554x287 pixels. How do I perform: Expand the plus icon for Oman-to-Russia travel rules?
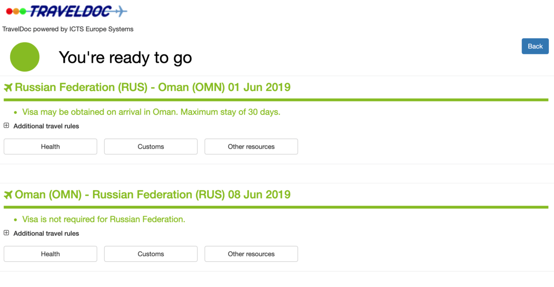pos(6,233)
